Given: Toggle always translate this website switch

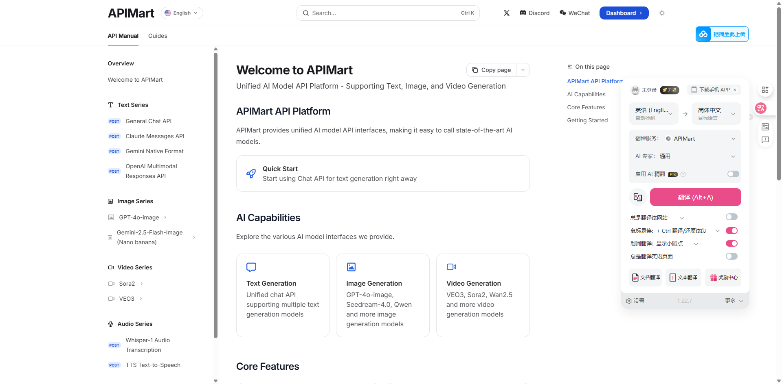Looking at the screenshot, I should pos(731,217).
